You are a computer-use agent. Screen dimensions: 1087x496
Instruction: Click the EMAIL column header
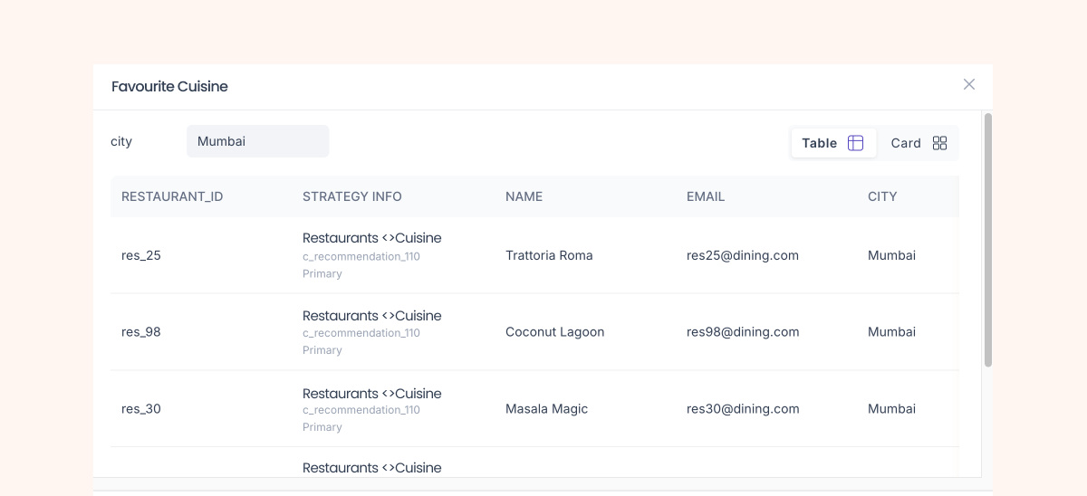click(x=705, y=196)
